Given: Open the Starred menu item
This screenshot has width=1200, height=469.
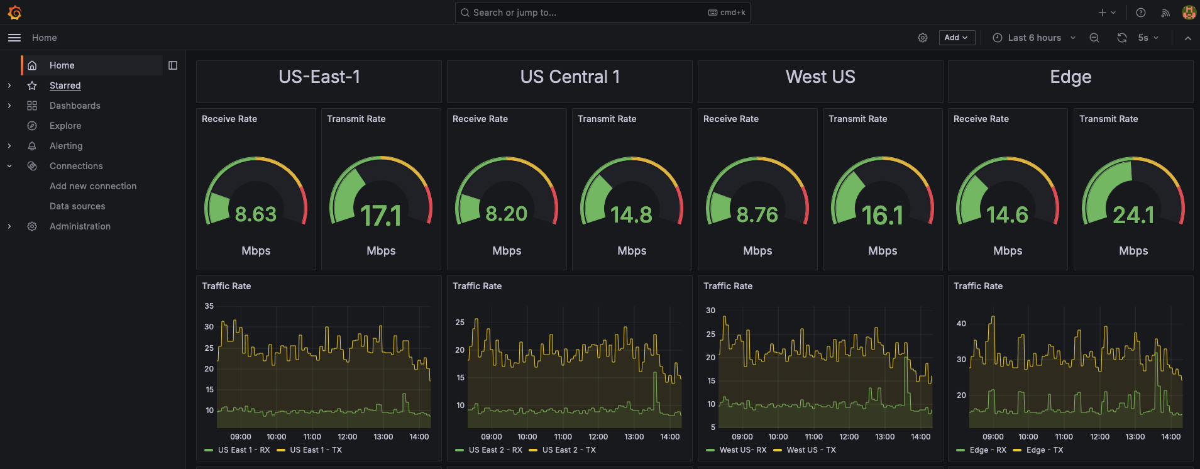Looking at the screenshot, I should coord(65,86).
